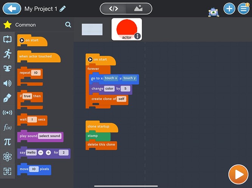Screen dimensions: 252x188
Task: Open the Control loop blocks category
Action: [8, 39]
